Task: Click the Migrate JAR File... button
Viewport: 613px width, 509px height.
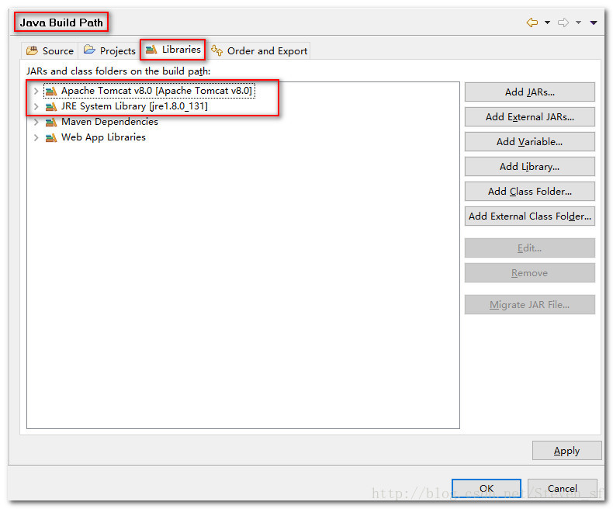Action: pyautogui.click(x=530, y=304)
